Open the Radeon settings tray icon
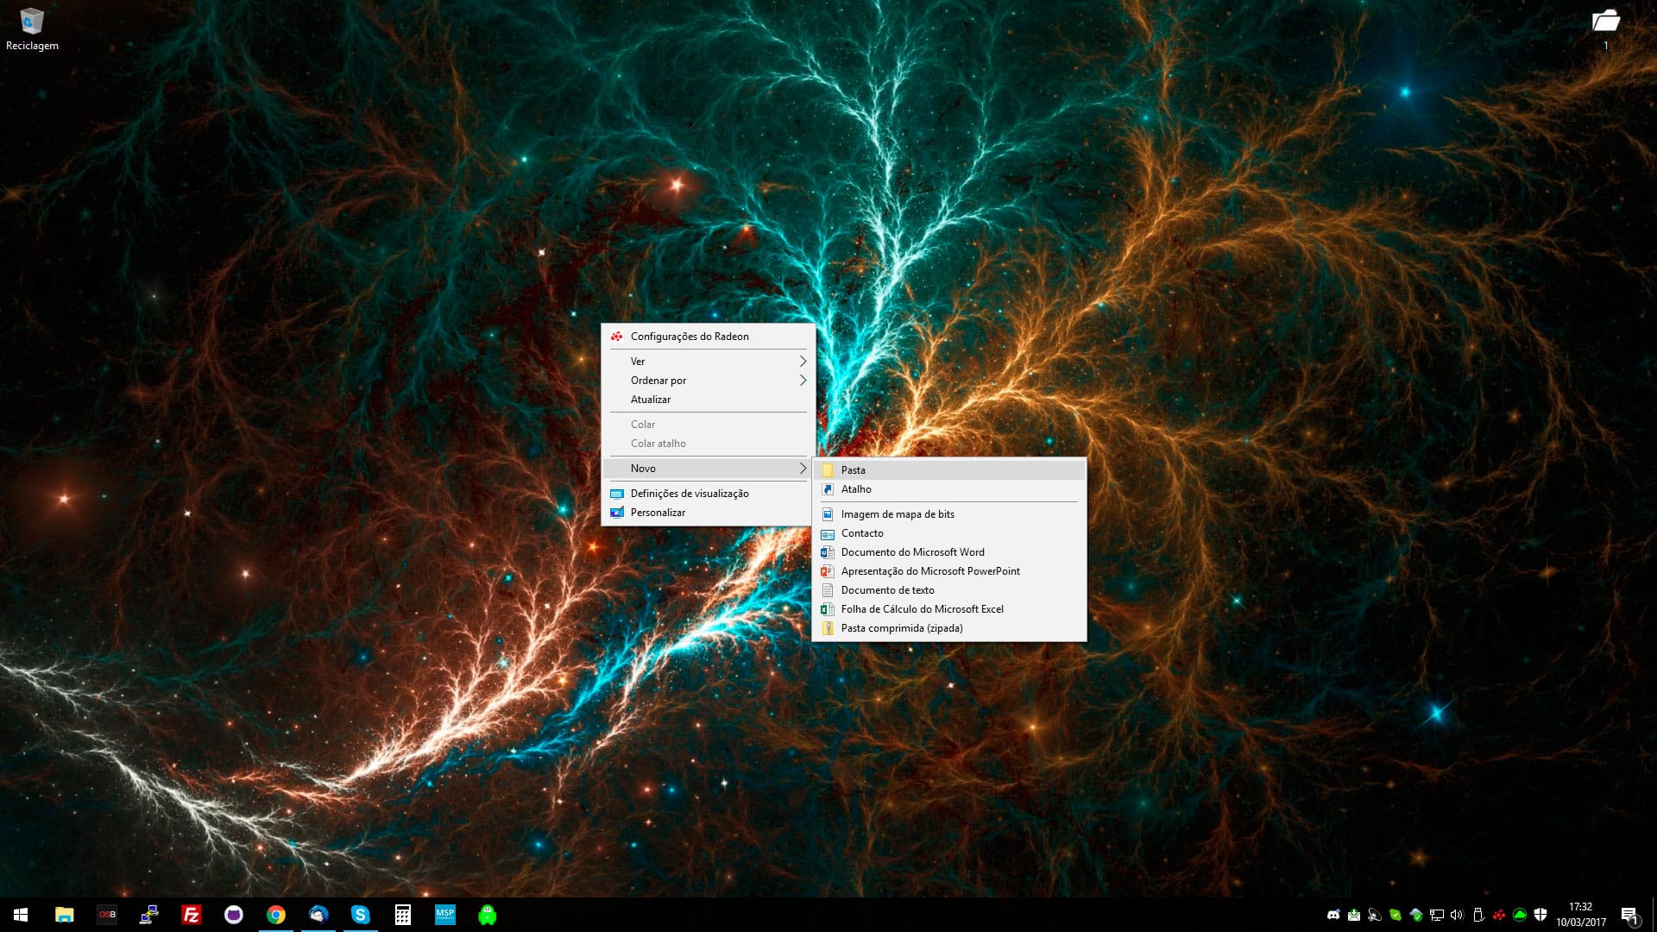 (x=1499, y=915)
